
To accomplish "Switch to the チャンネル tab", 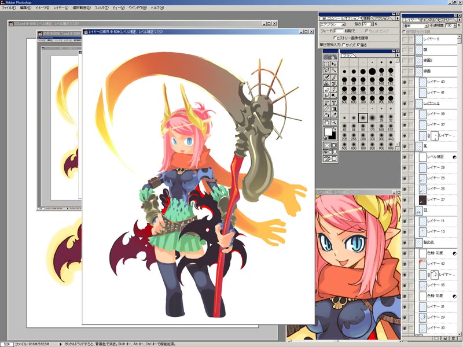I will (x=428, y=20).
